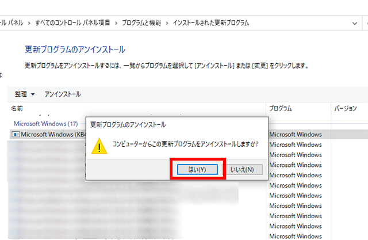Screen dimensions: 368x240
Task: Click インストールされた更新プログラム breadcrumb
Action: [211, 23]
